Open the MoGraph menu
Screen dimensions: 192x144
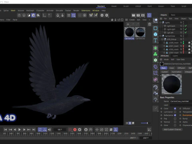(x=30, y=10)
